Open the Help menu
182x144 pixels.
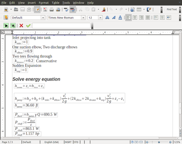pos(90,3)
